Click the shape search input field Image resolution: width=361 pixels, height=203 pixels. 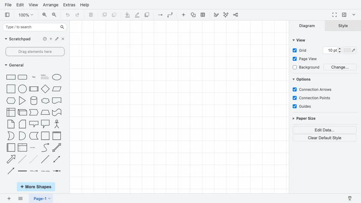click(35, 27)
